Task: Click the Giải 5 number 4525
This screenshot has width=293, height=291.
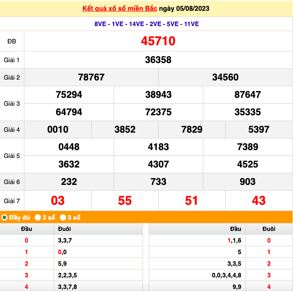Action: coord(248,164)
